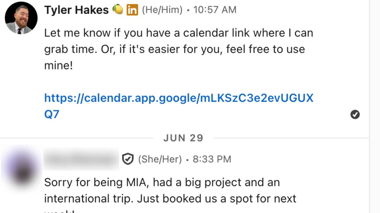Click the message read-receipt checkmark icon

coord(355,114)
